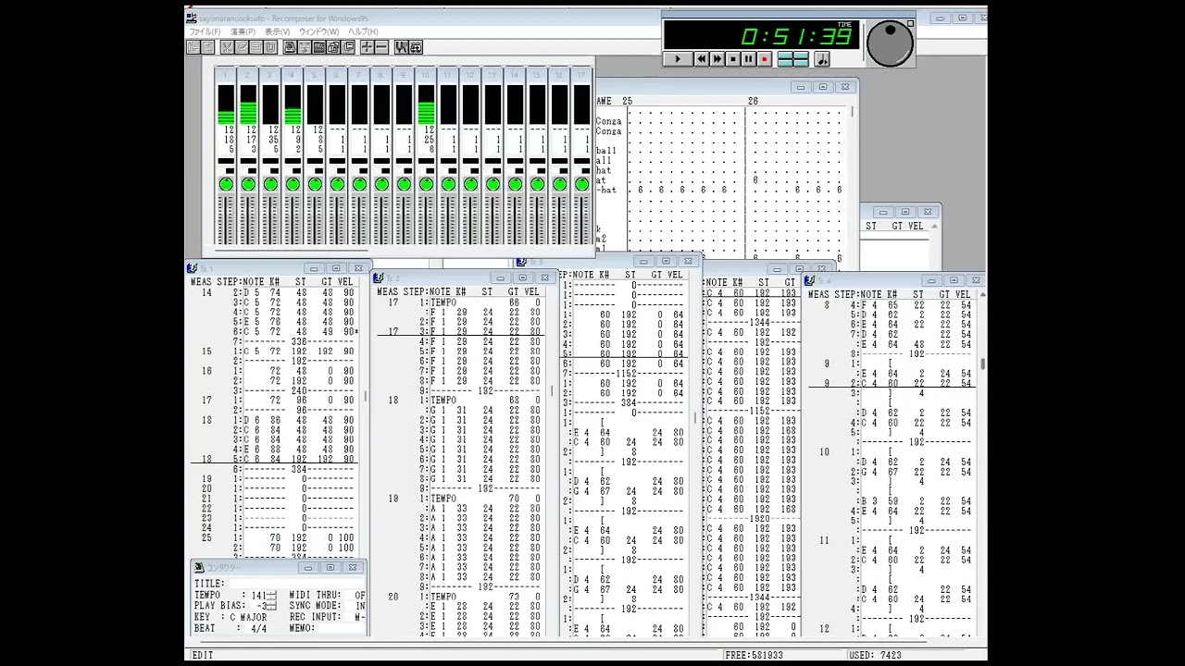Click the lock-like toolbar icon

[333, 47]
